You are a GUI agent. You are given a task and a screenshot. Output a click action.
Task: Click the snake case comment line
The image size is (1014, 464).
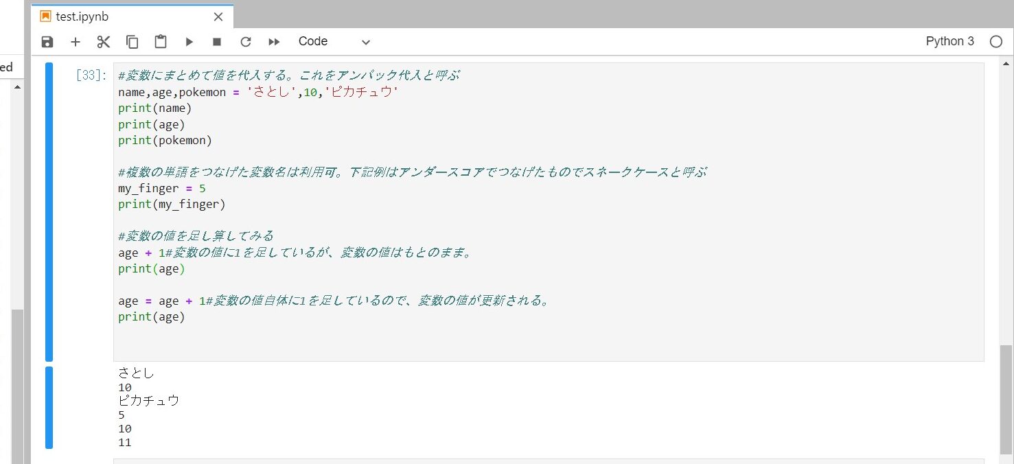[413, 172]
